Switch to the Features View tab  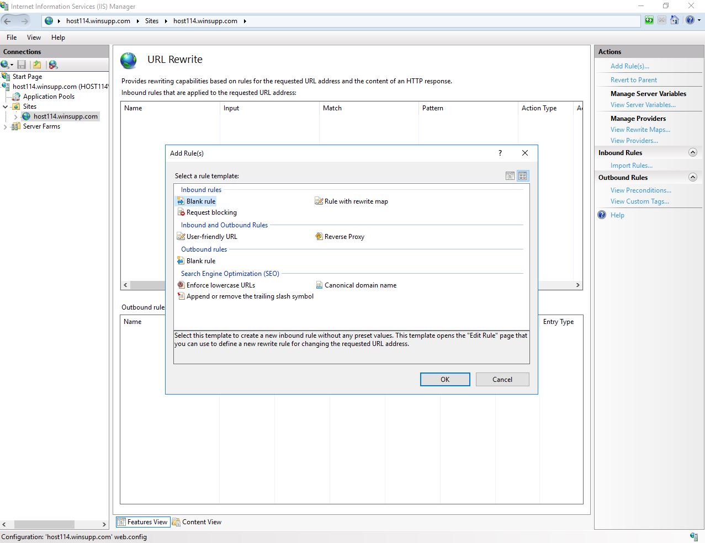point(142,522)
